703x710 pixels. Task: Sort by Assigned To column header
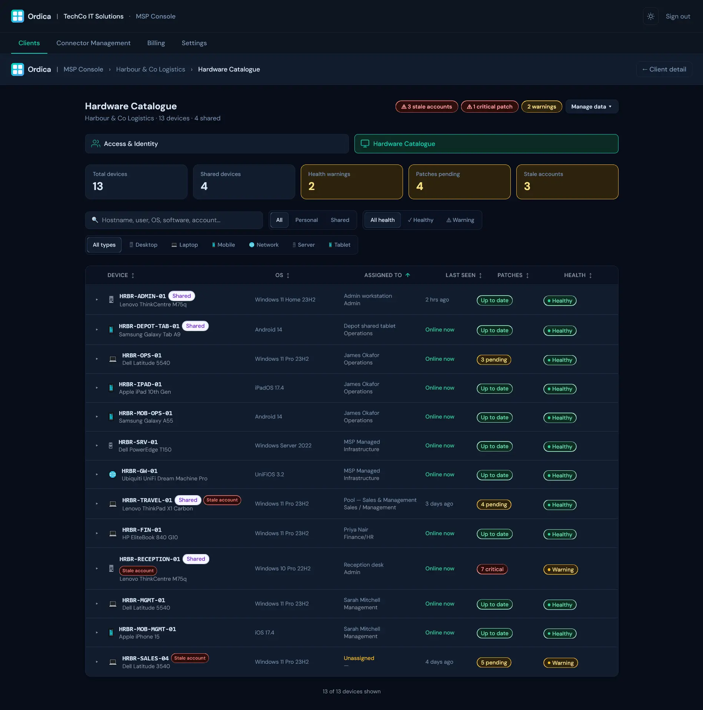click(387, 275)
